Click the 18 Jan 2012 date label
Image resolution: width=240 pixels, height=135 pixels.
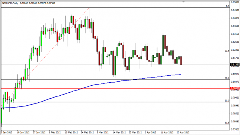coord(23,132)
